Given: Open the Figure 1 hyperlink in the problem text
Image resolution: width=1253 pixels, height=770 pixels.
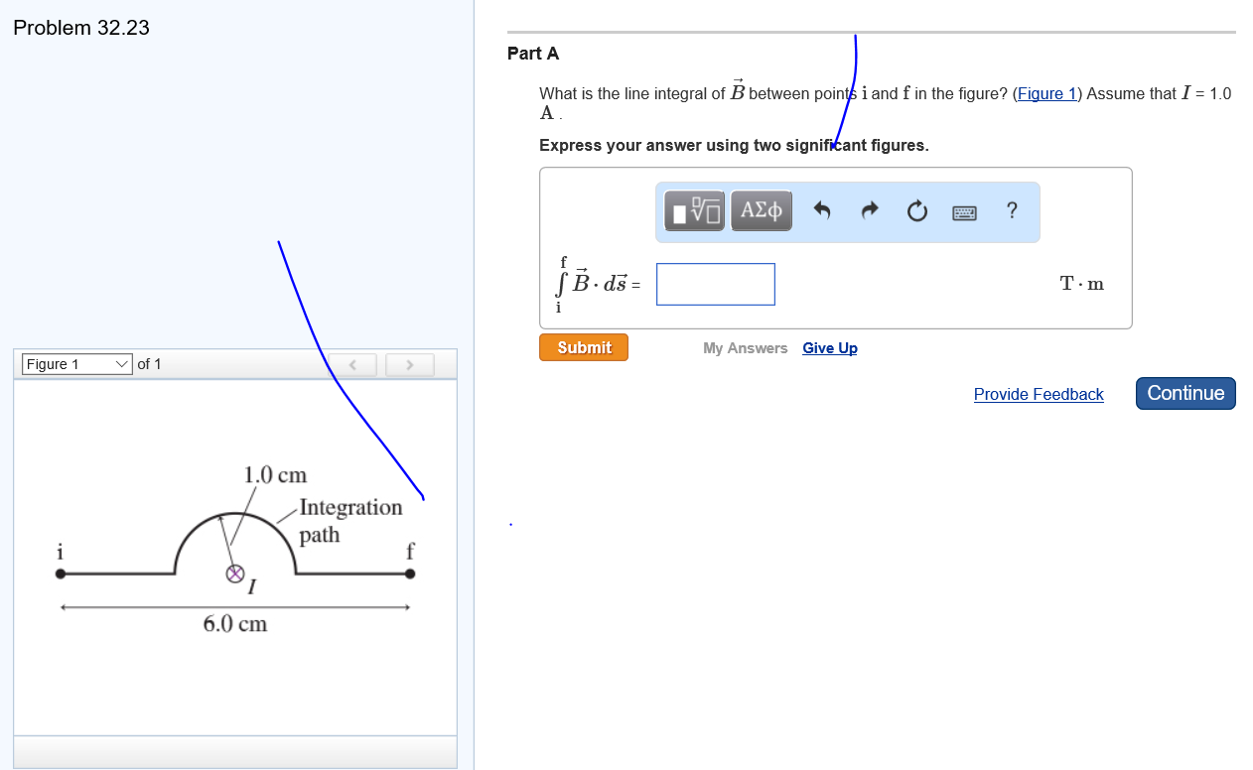Looking at the screenshot, I should pos(1046,93).
